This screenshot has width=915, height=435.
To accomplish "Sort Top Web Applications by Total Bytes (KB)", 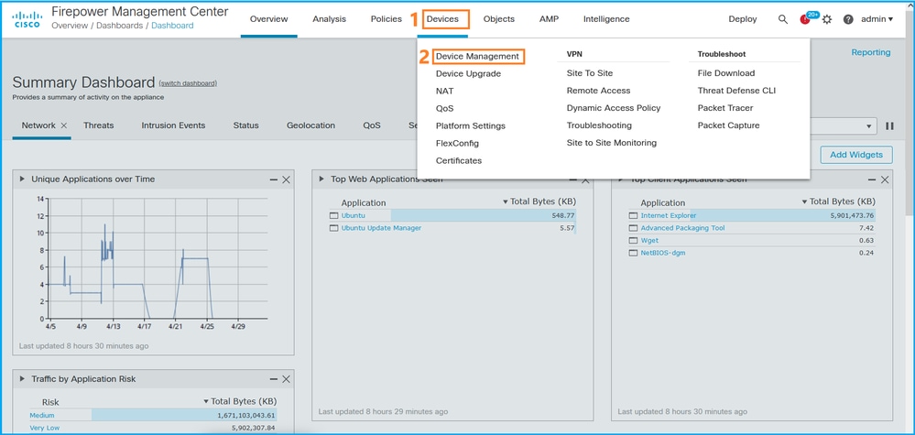I will coord(539,201).
